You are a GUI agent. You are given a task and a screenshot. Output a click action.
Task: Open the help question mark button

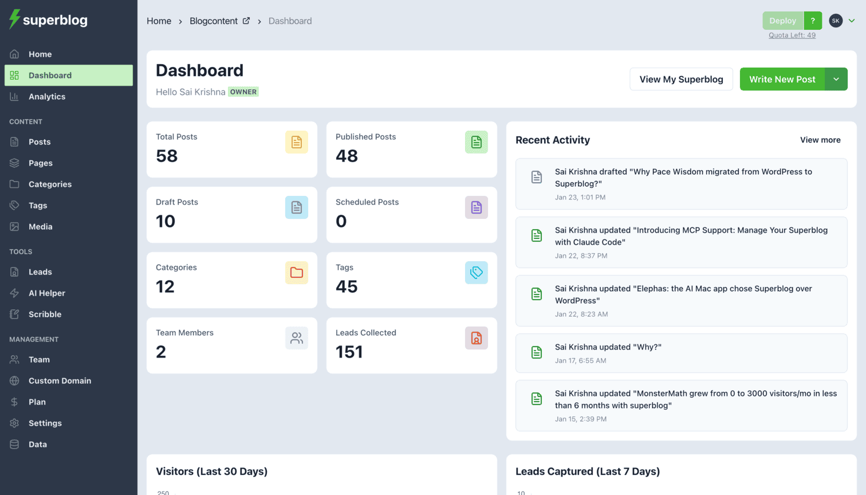[813, 20]
